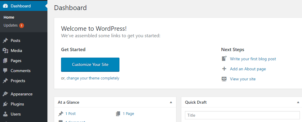The height and width of the screenshot is (122, 302).
Task: Click the Plugins plug icon
Action: (5, 104)
